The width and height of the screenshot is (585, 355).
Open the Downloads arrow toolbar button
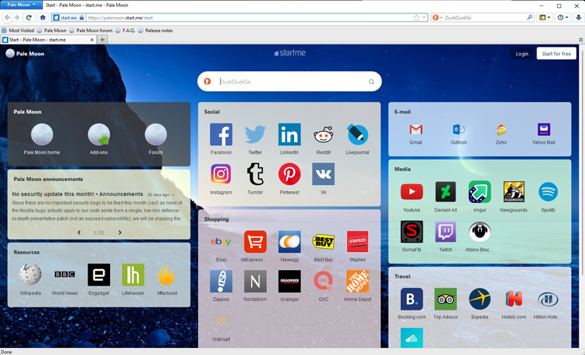coord(578,17)
